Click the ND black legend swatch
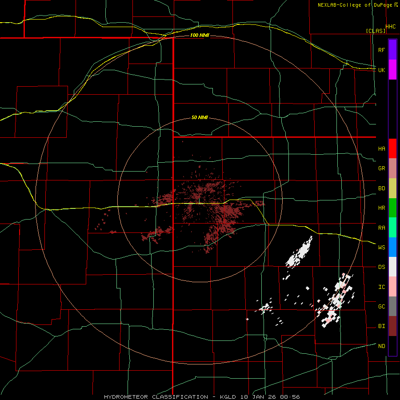Screen dimensions: 400x400 [392, 346]
